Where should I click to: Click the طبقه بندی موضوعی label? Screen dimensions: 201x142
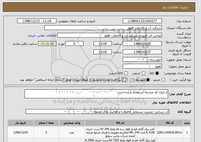click(177, 73)
